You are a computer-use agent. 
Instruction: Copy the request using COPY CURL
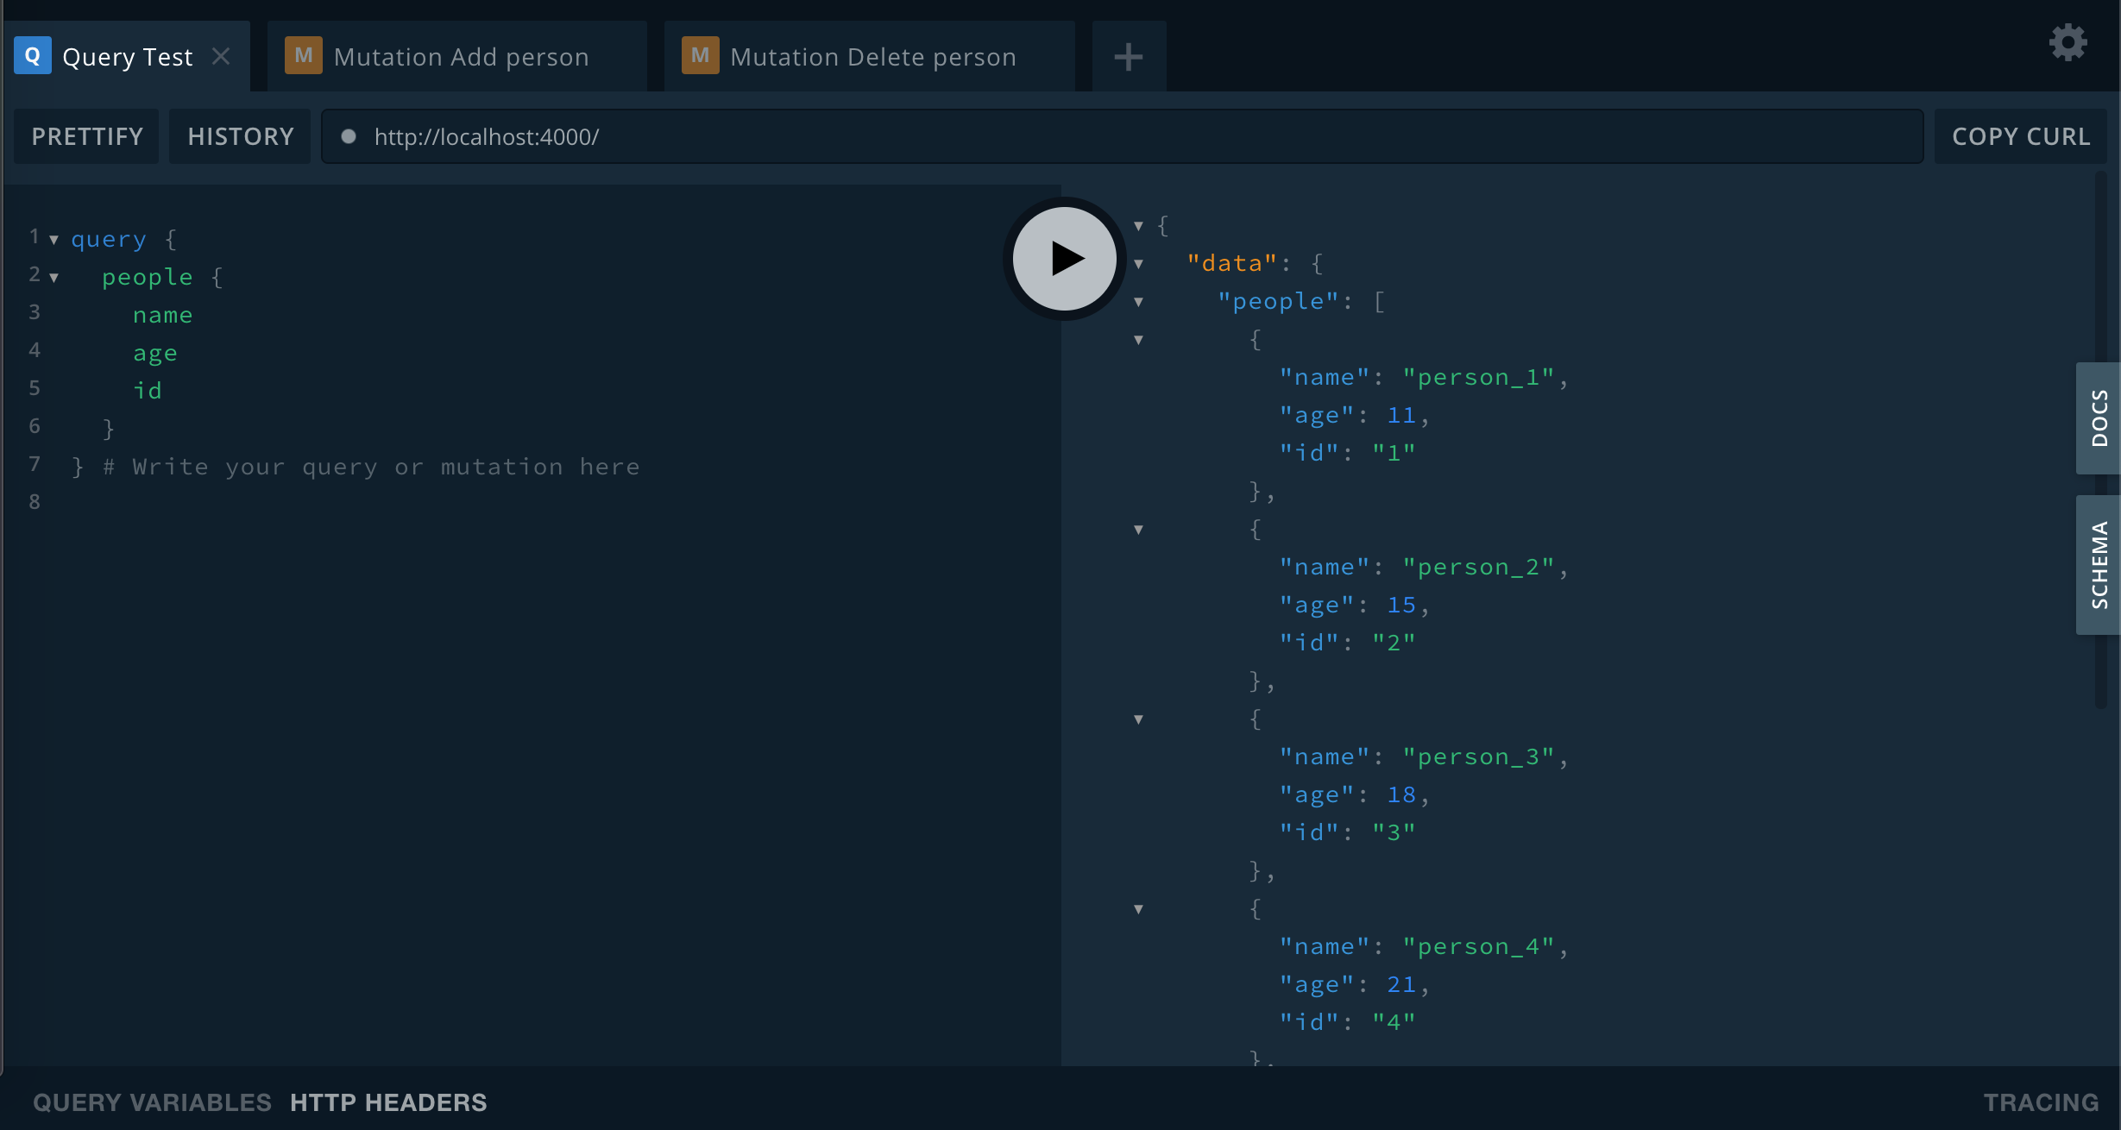(x=2020, y=136)
